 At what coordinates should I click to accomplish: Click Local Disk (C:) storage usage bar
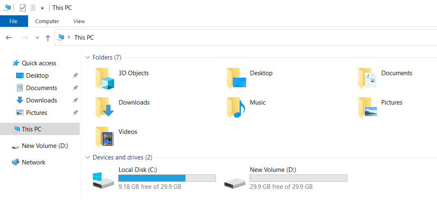(167, 178)
